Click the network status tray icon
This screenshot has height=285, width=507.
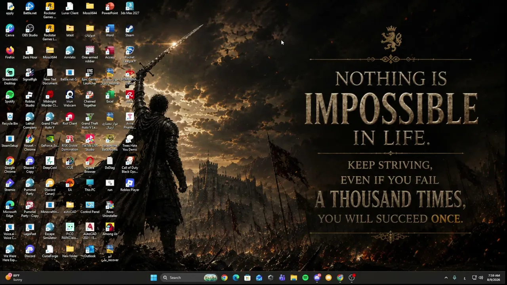[474, 277]
